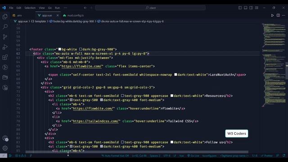Click the dark:bg-gray-900 color swatch on line 61
The height and width of the screenshot is (162, 288).
(x=81, y=49)
